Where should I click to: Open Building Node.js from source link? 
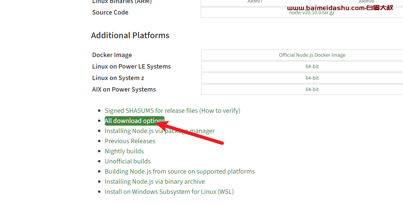pyautogui.click(x=180, y=172)
